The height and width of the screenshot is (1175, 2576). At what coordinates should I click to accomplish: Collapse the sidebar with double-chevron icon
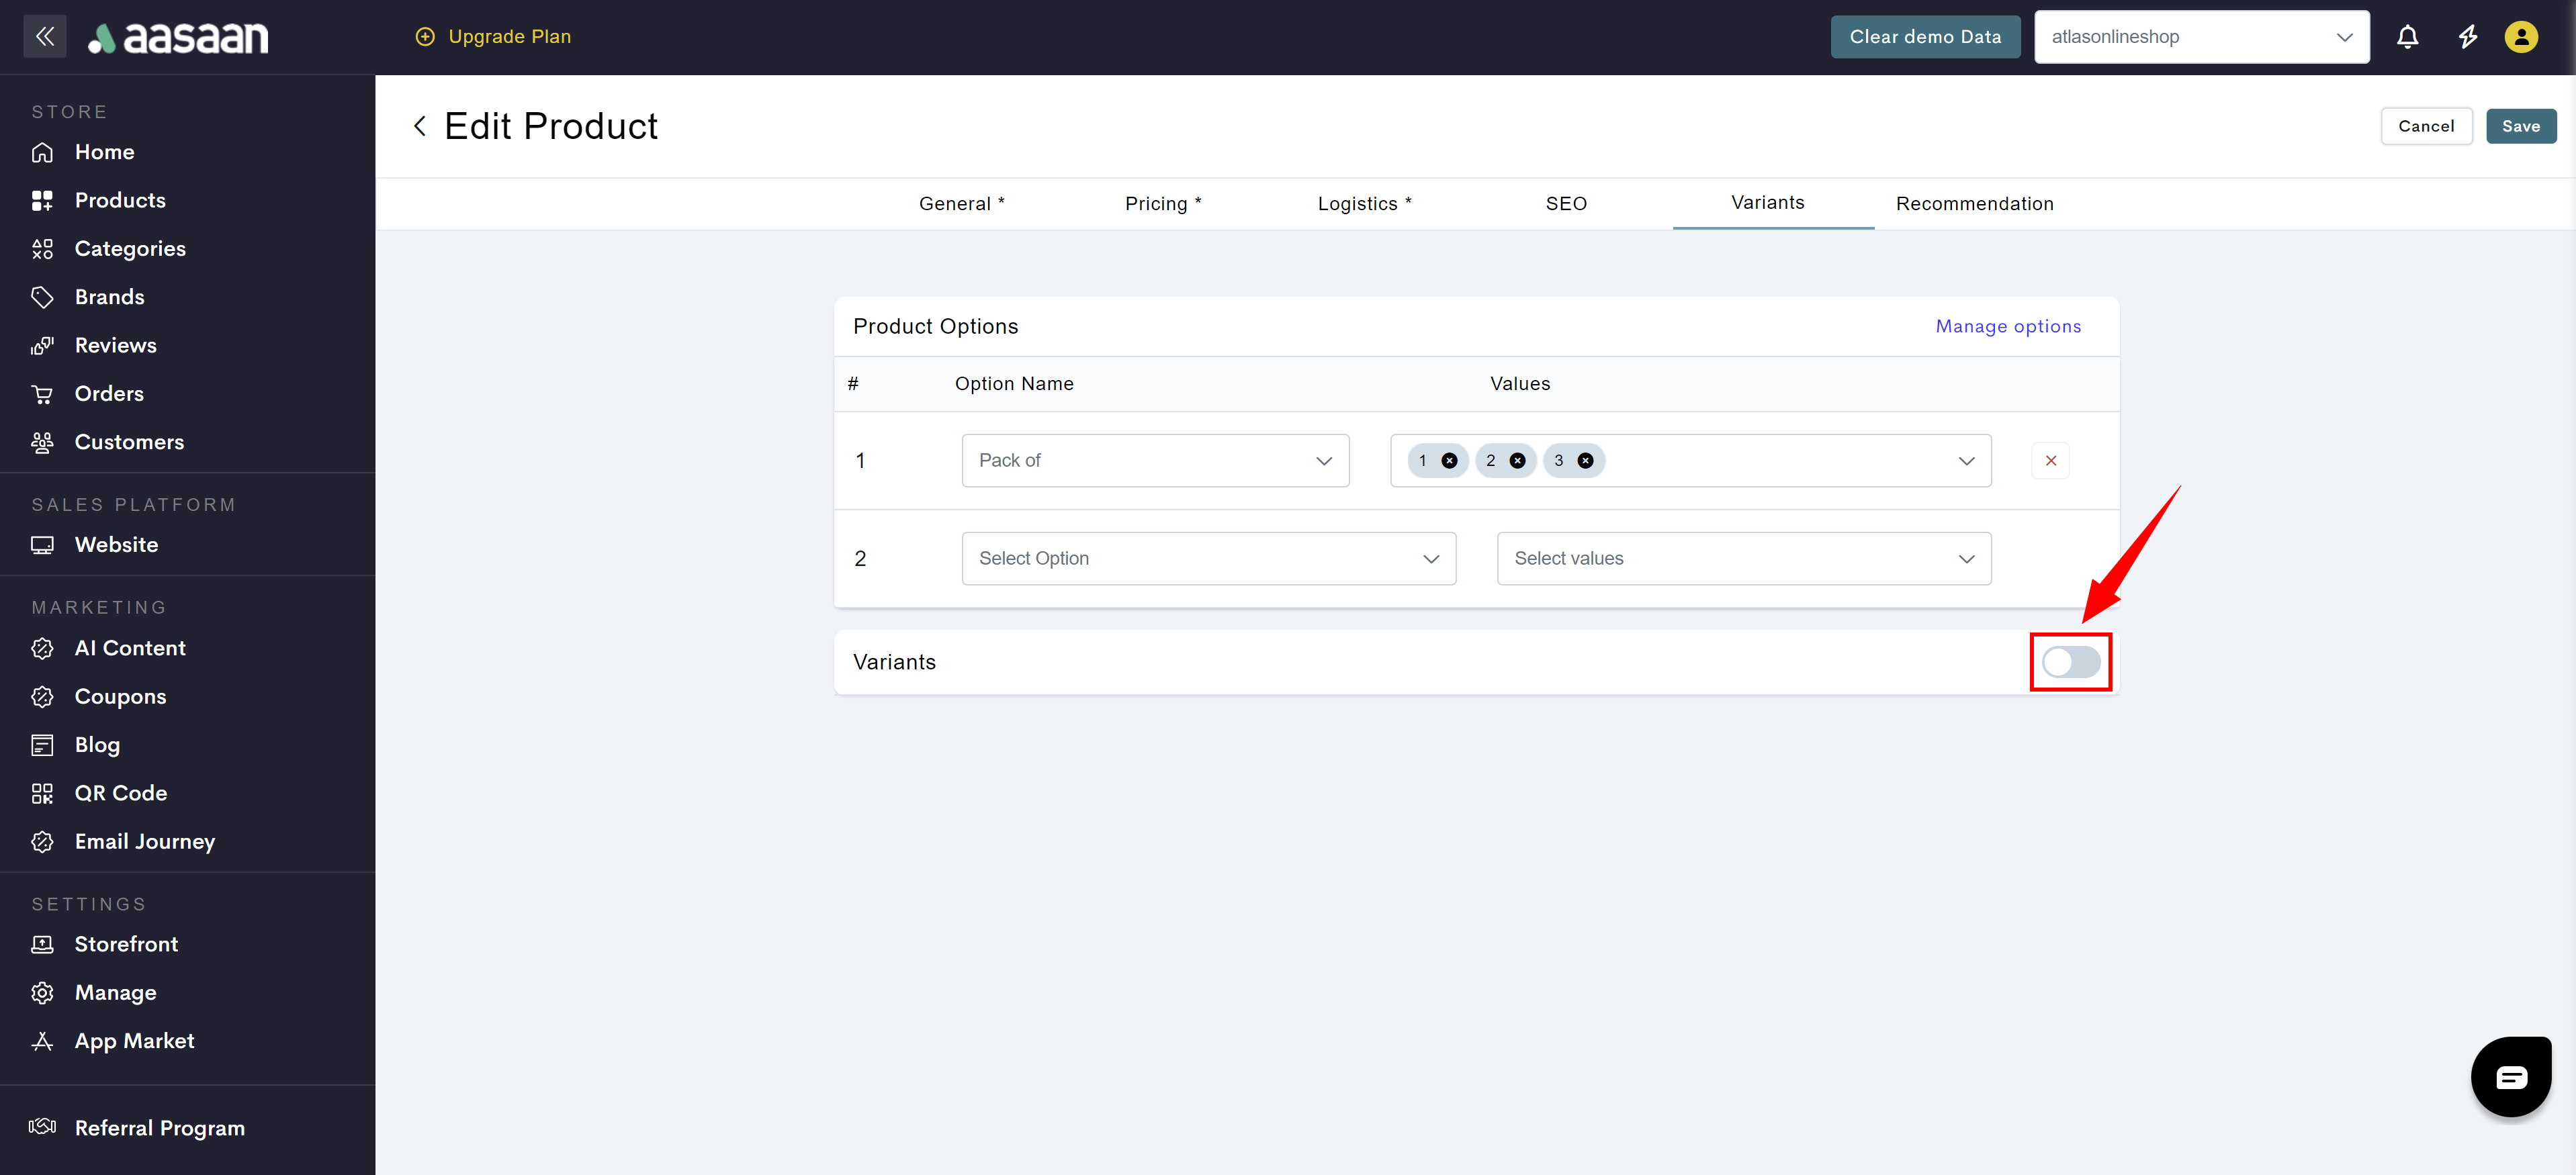44,37
